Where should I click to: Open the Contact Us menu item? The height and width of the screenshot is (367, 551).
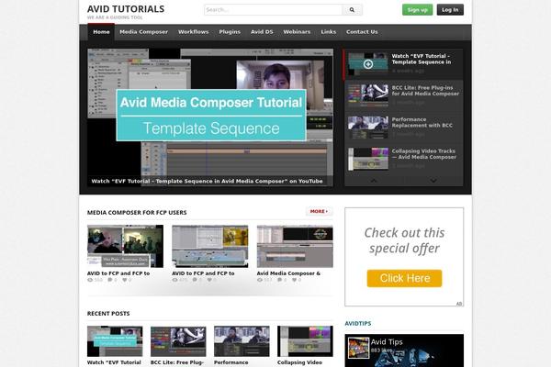[362, 32]
